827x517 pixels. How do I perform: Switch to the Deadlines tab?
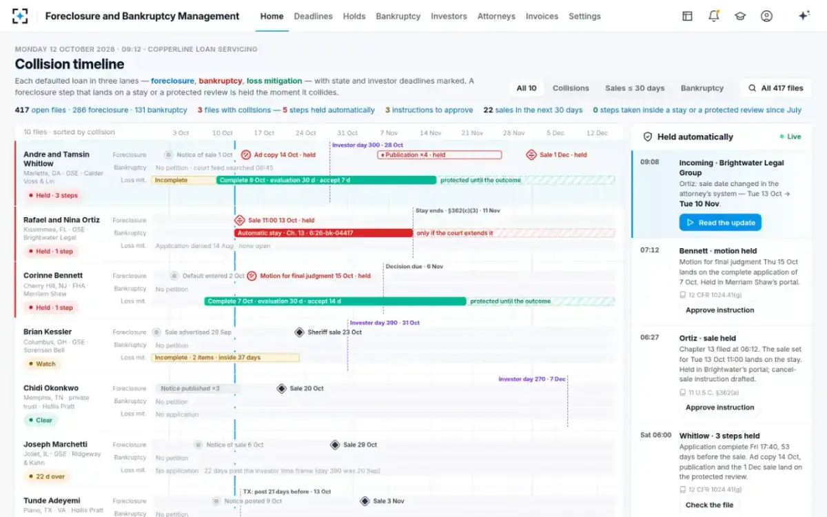tap(313, 16)
